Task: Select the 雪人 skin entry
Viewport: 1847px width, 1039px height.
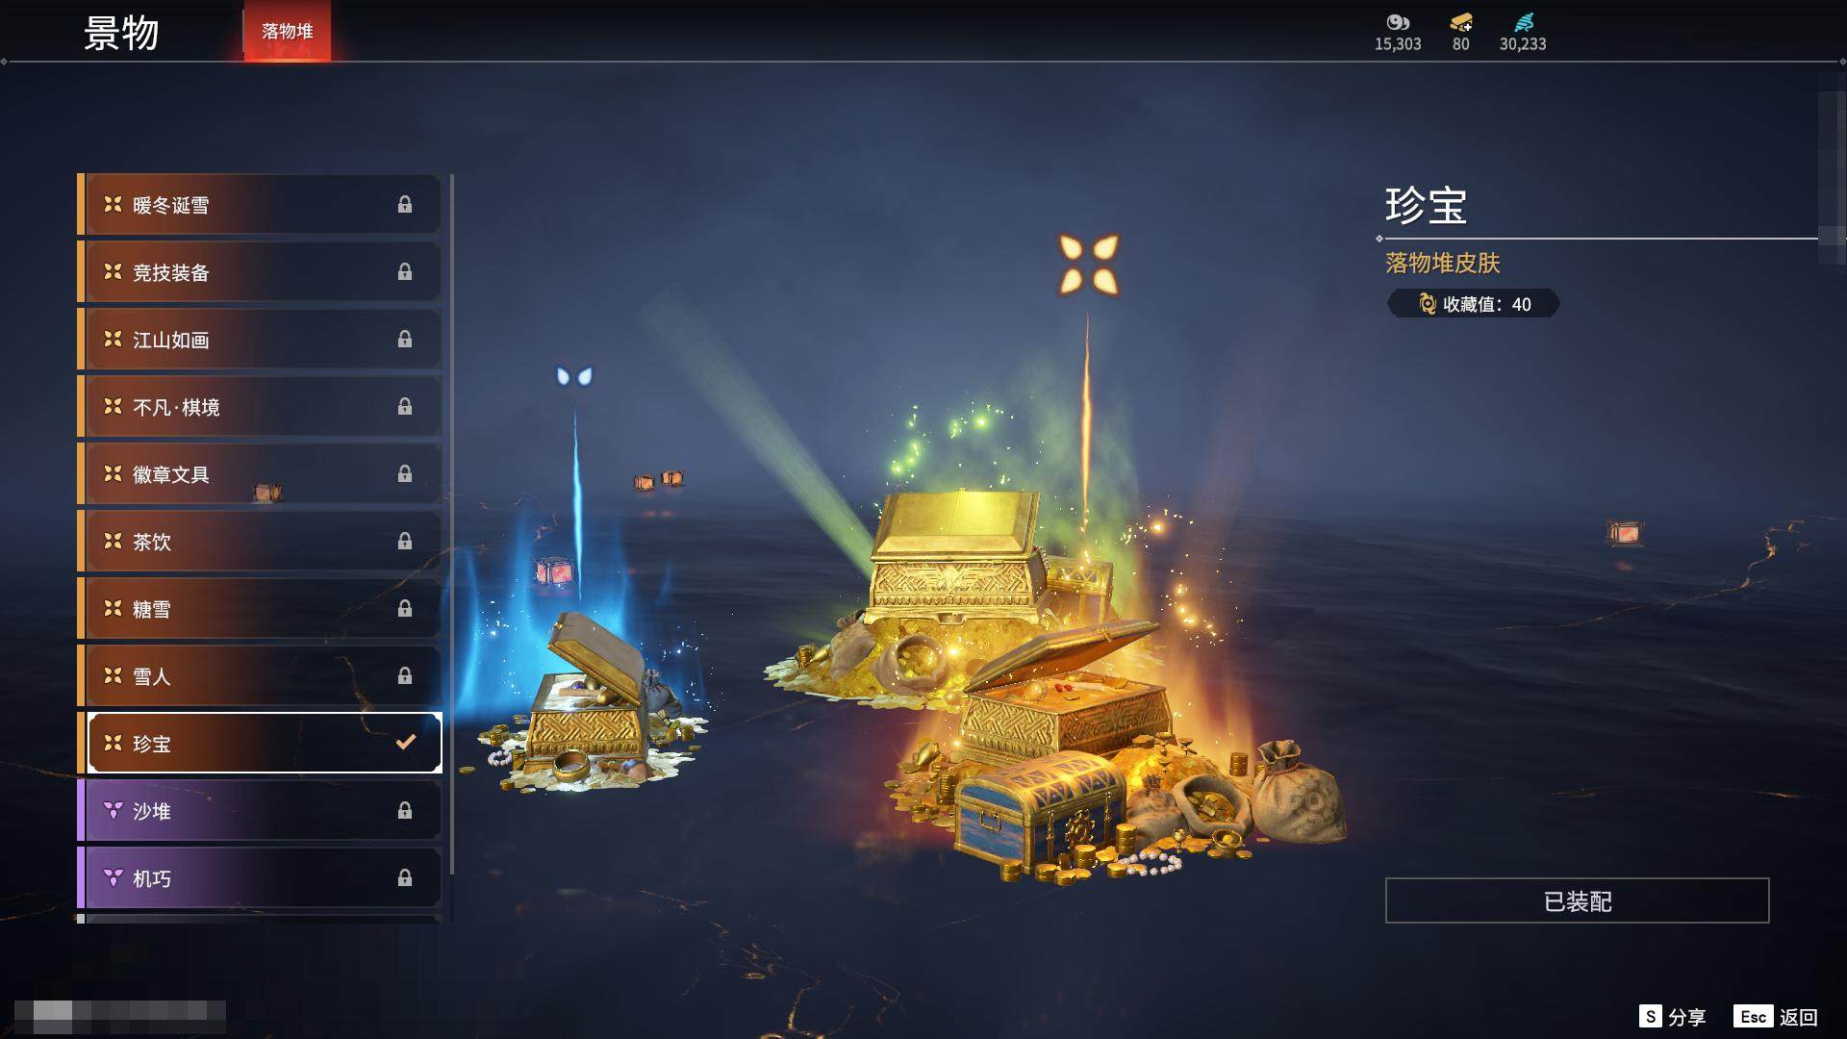Action: point(260,676)
